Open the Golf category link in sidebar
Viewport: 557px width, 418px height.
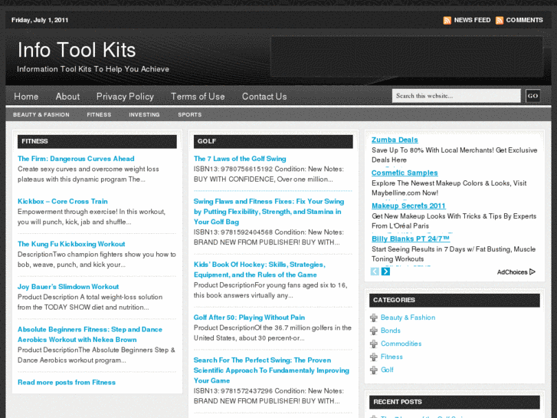(x=387, y=370)
